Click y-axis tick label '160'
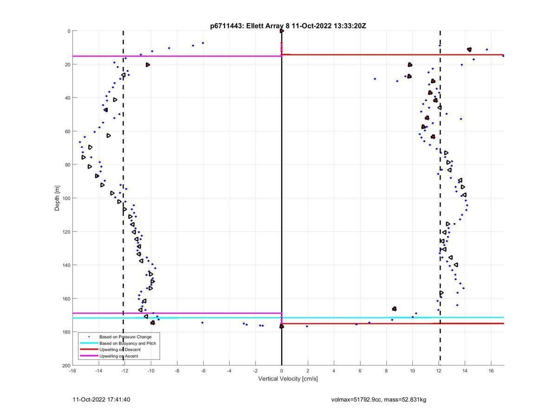This screenshot has height=411, width=557. click(x=66, y=299)
